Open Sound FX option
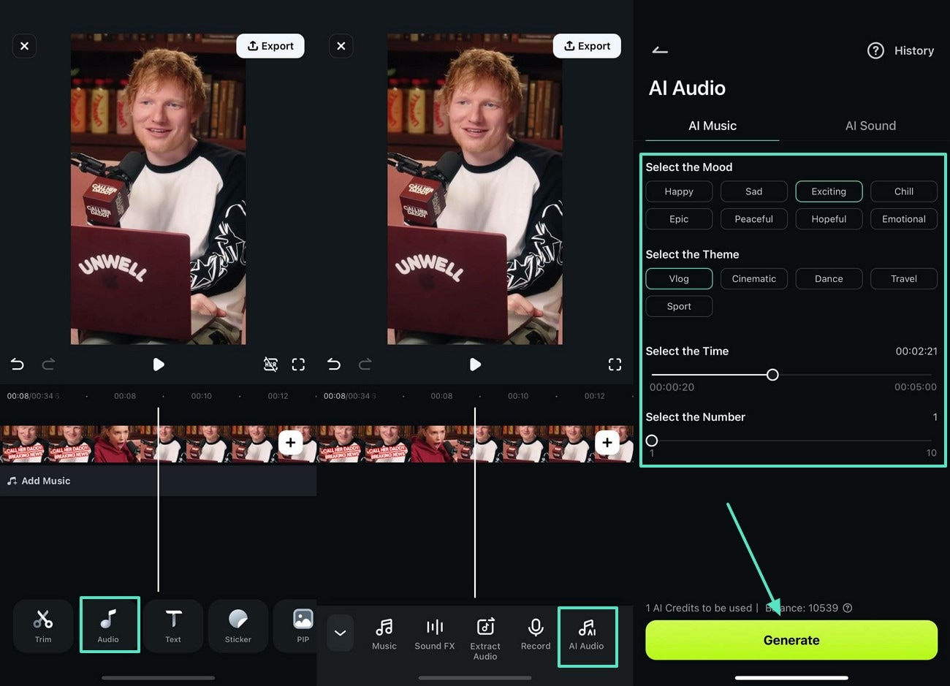Viewport: 950px width, 686px height. [435, 633]
